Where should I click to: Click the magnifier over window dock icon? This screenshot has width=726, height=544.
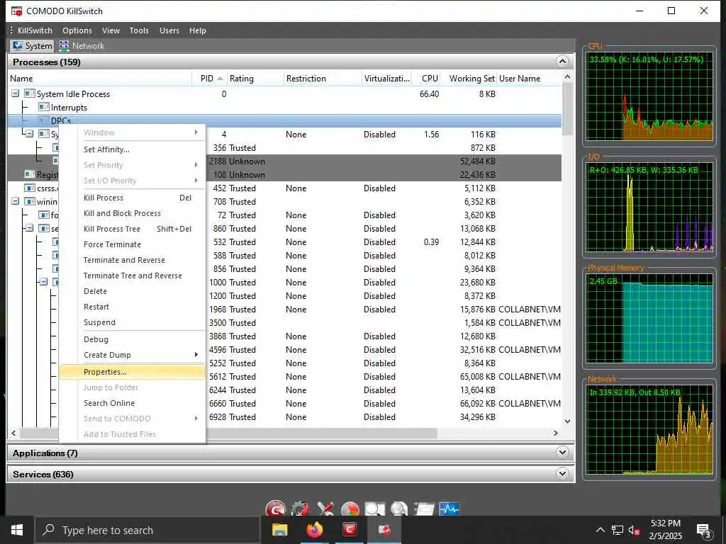click(374, 509)
